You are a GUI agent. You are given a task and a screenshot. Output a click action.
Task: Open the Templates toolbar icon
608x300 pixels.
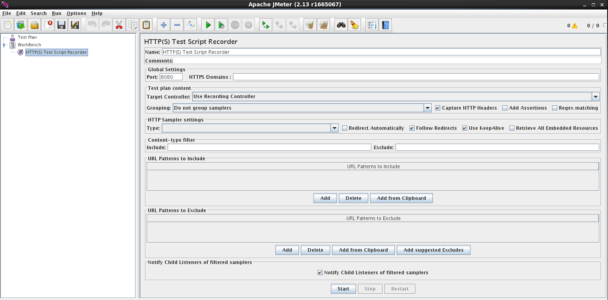(21, 25)
